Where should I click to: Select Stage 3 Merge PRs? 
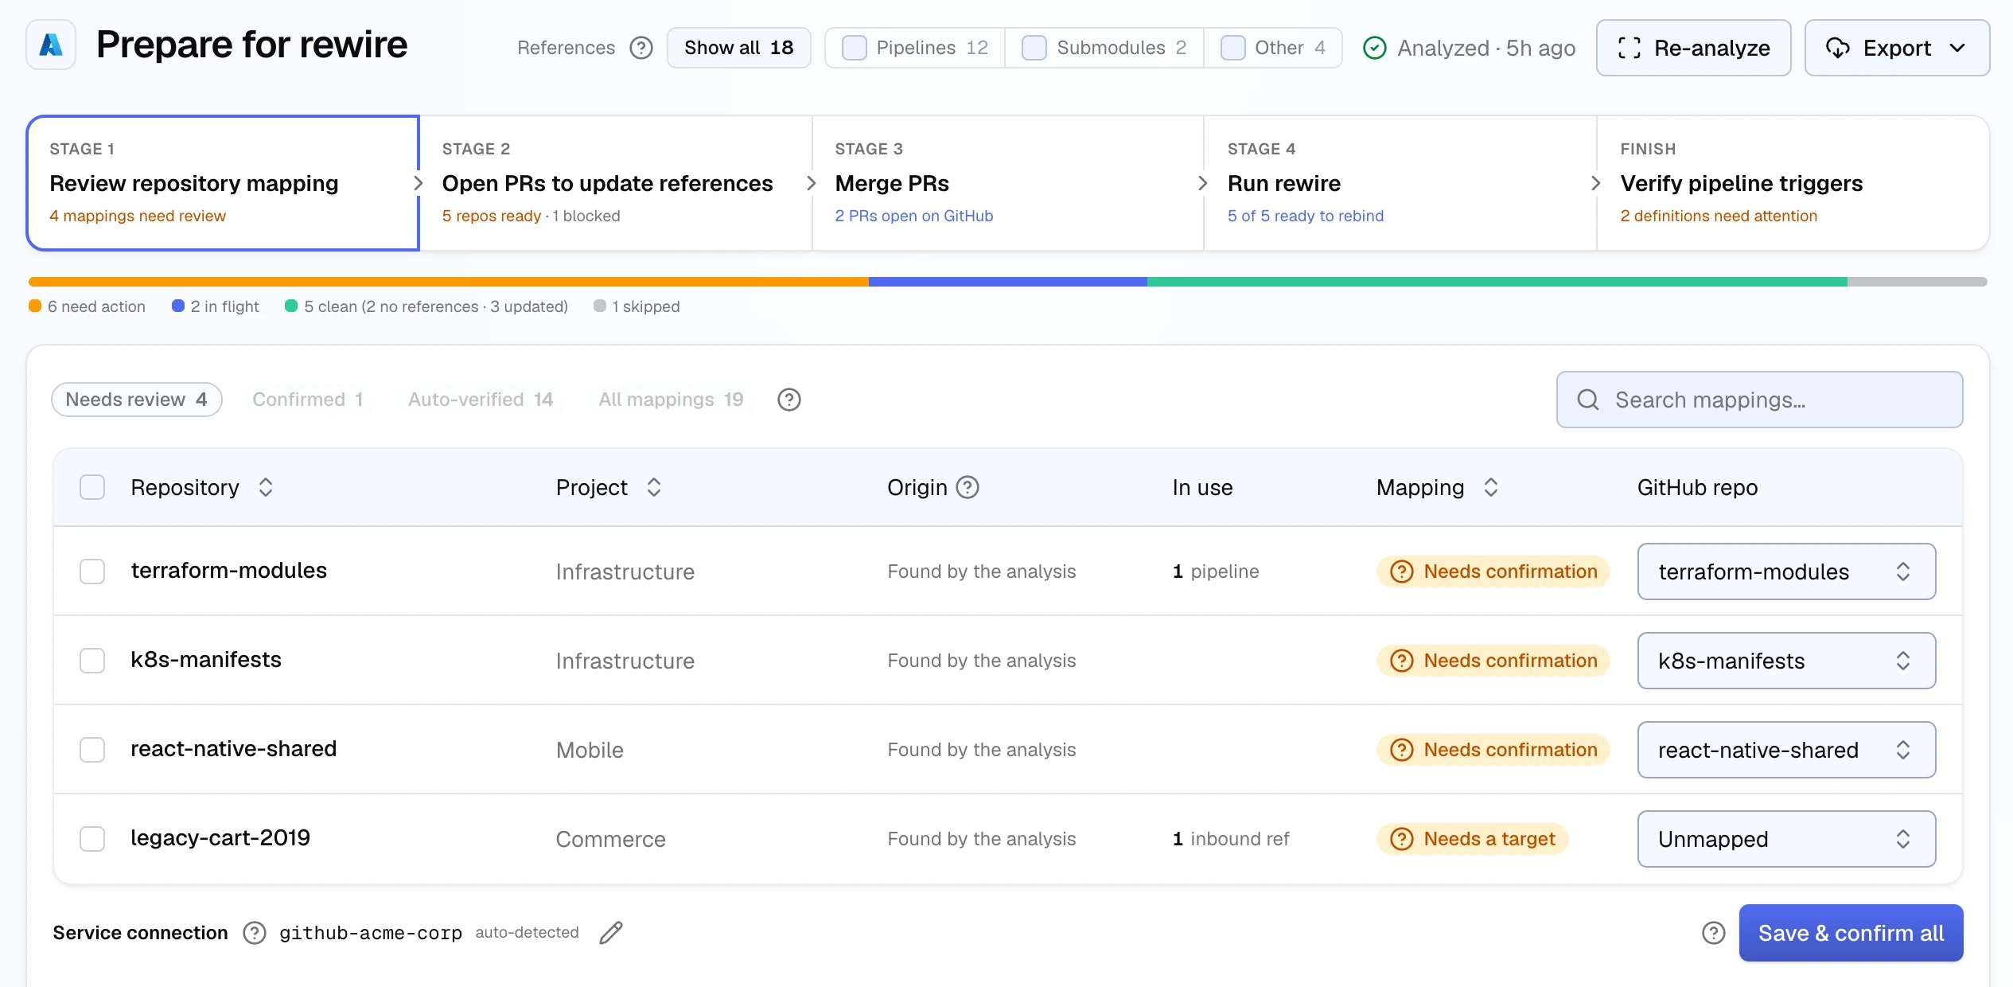(x=1008, y=183)
